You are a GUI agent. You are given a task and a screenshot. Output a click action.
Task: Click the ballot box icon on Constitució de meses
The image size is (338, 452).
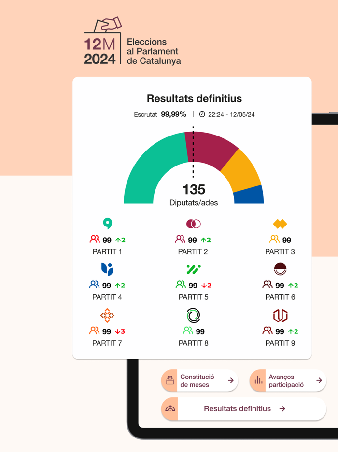[x=170, y=380]
